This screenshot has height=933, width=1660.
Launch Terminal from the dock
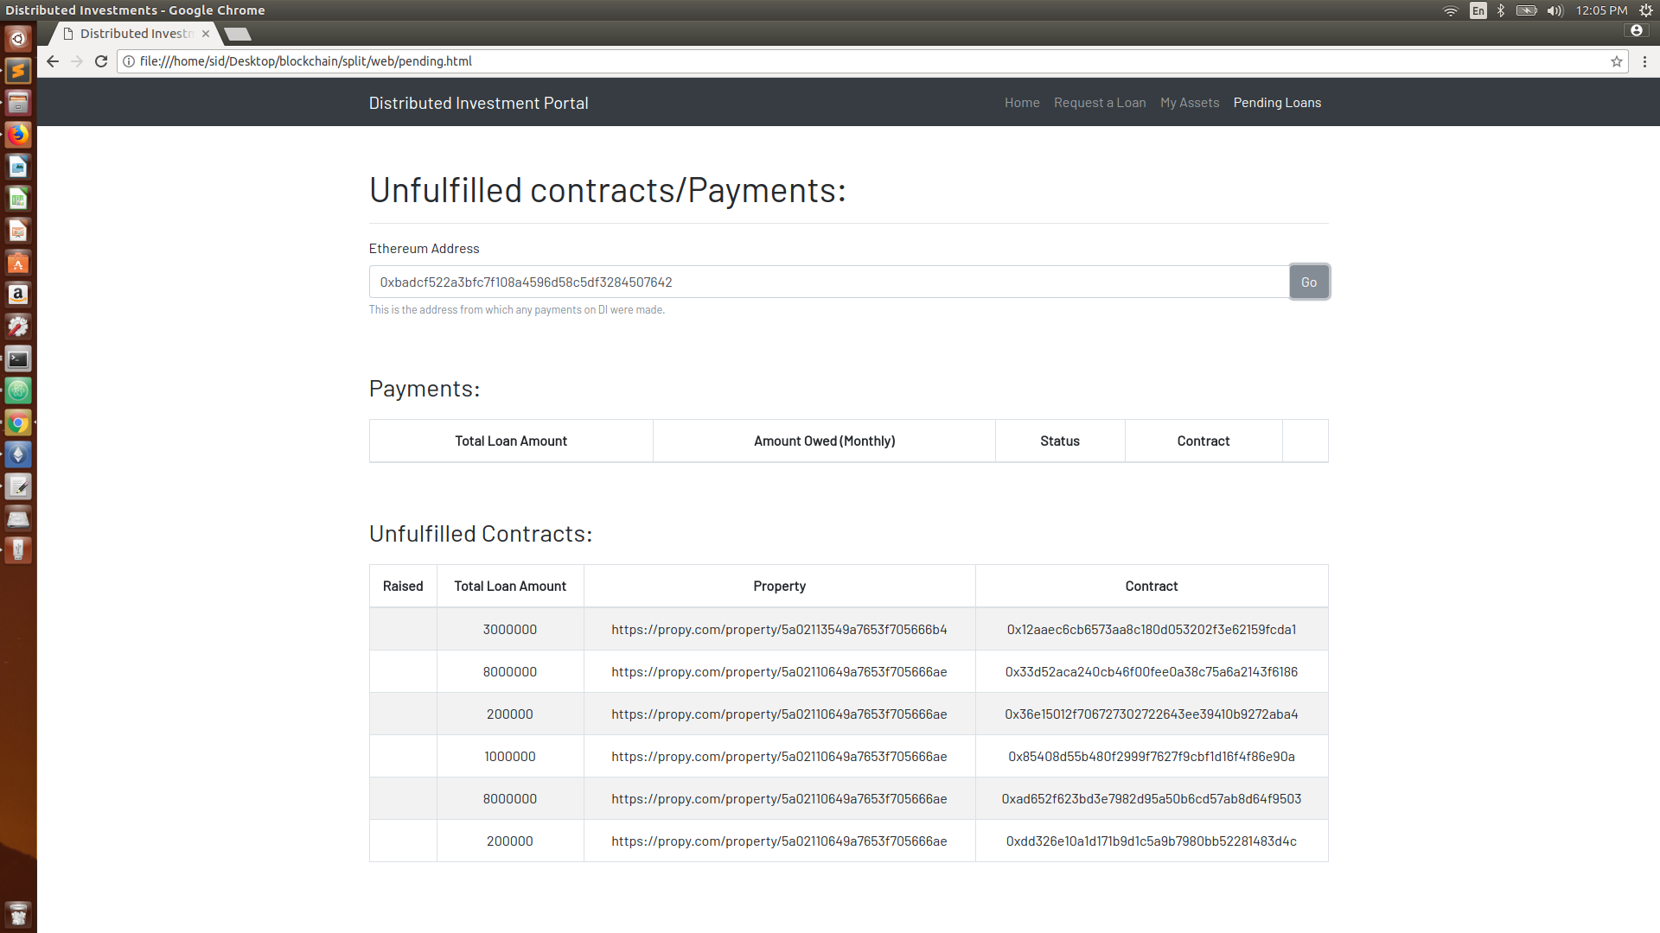(18, 359)
